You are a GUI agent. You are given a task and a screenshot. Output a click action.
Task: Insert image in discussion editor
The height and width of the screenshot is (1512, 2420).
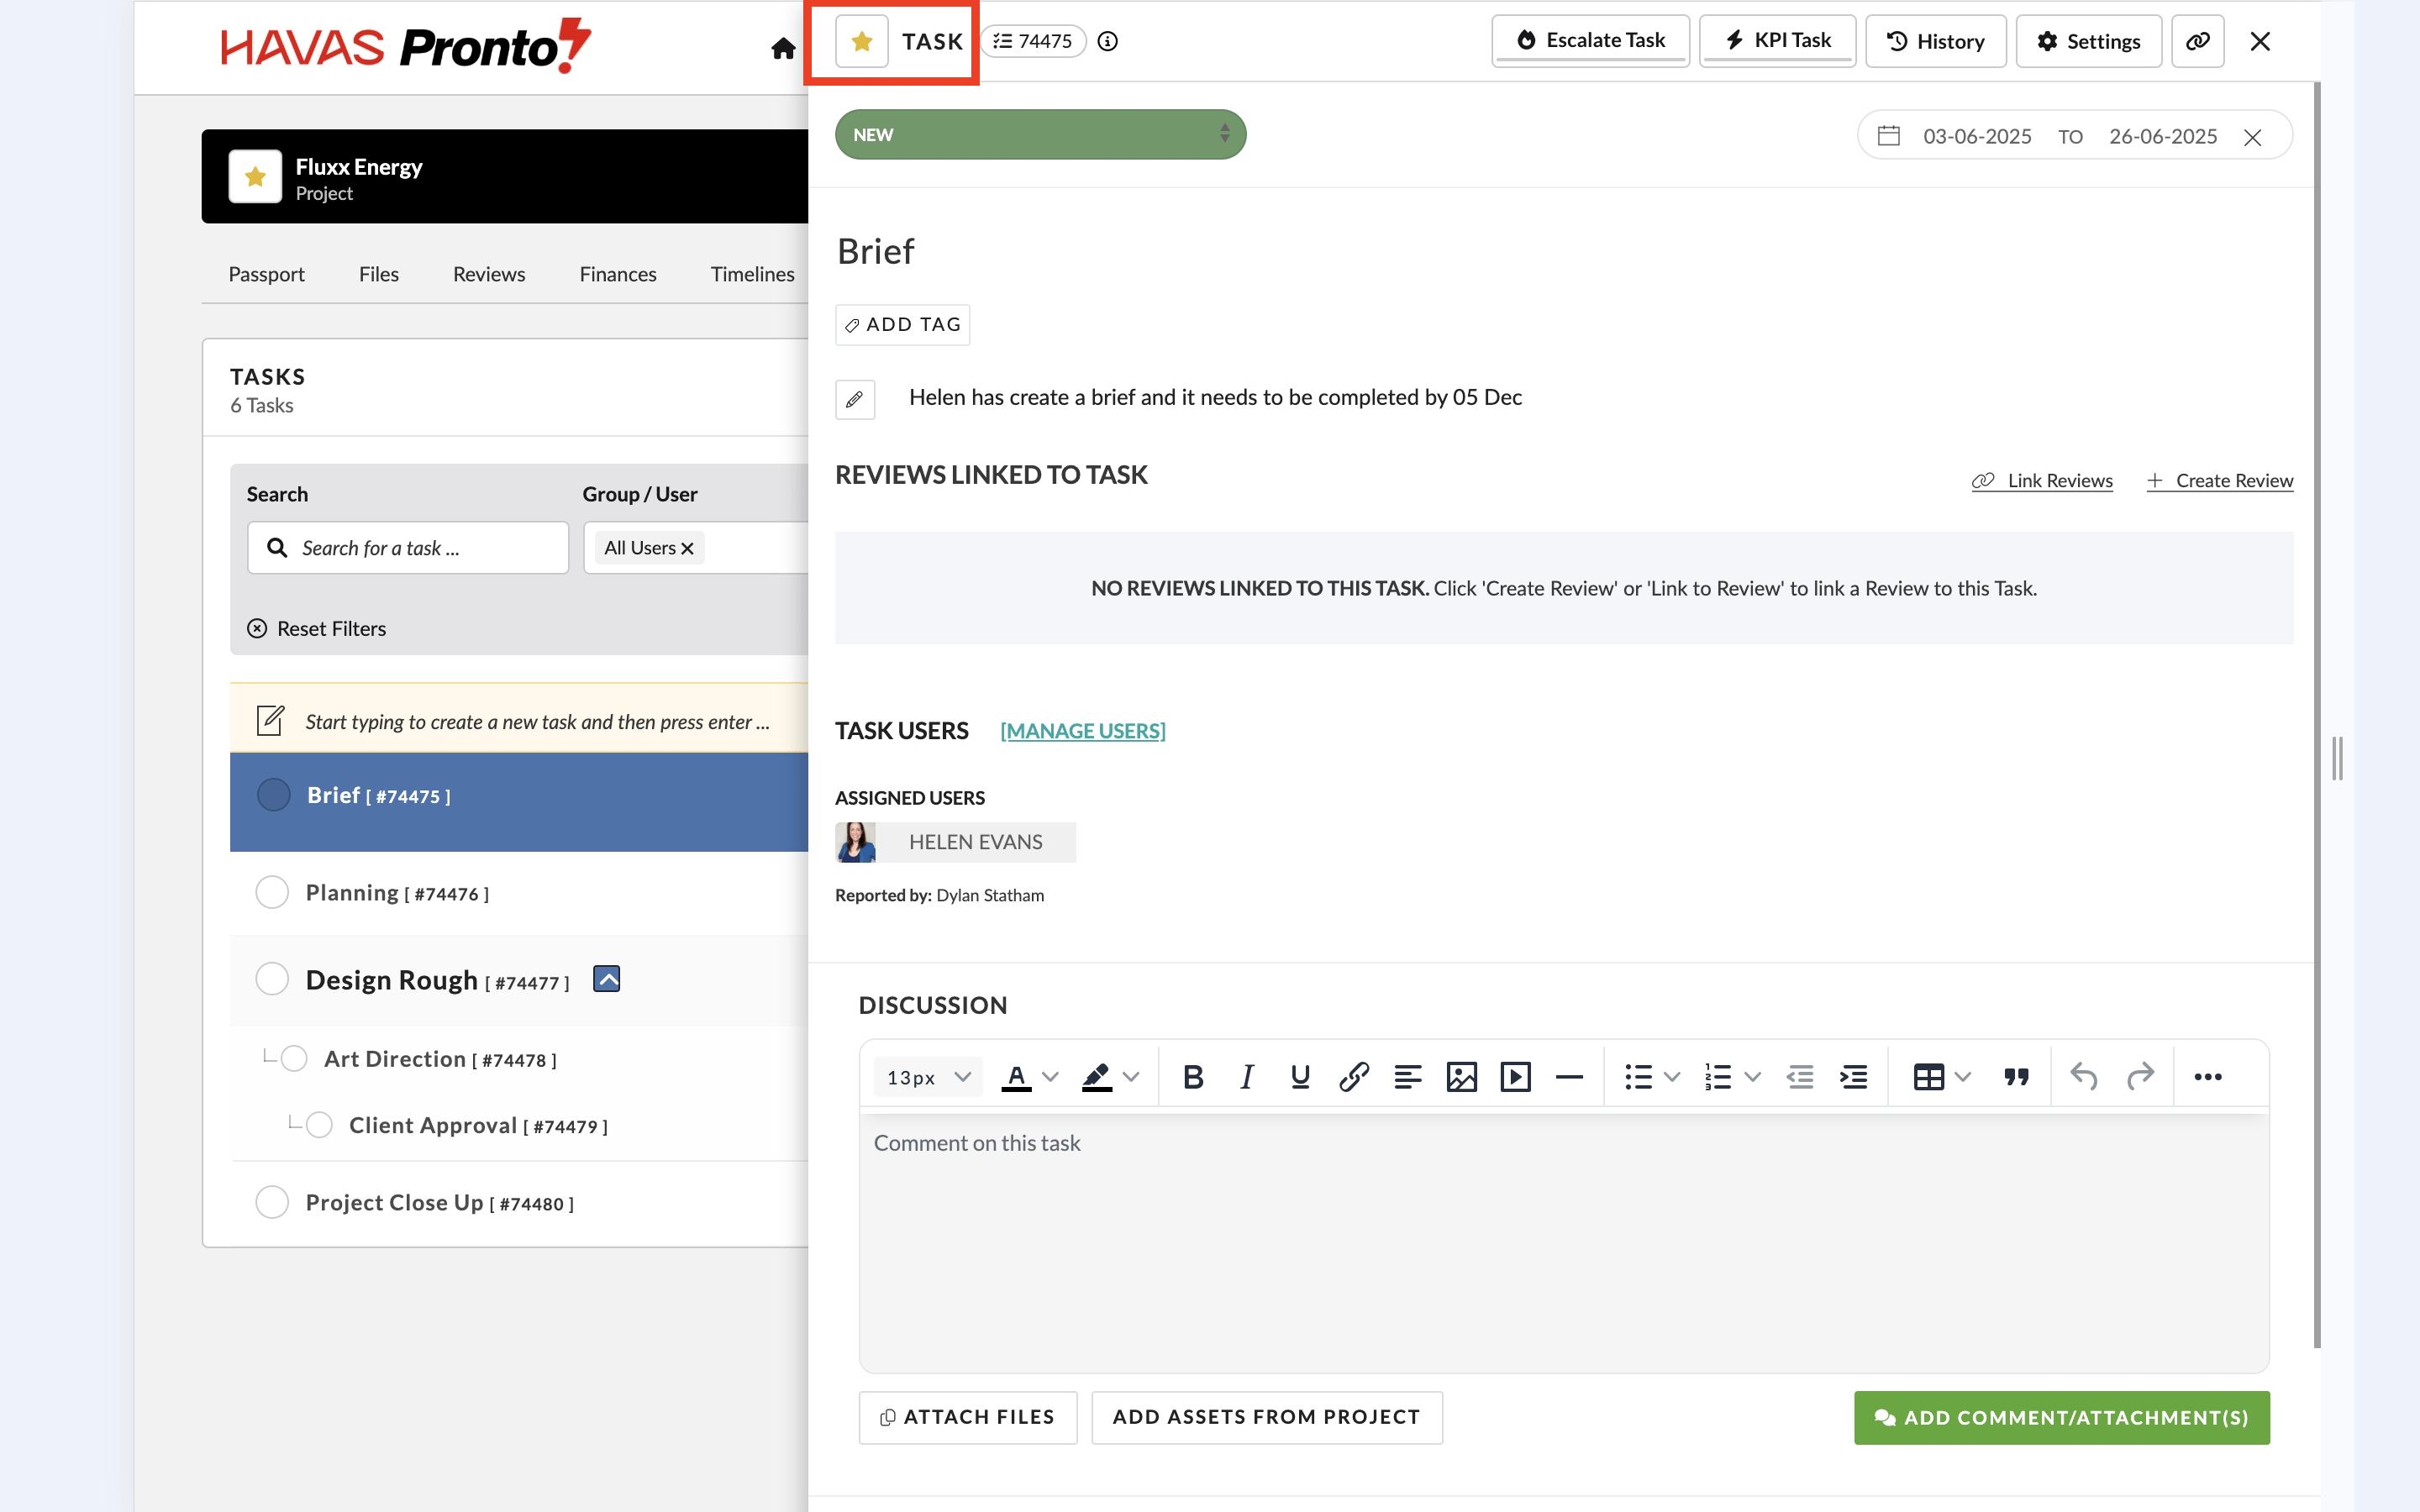coord(1461,1077)
